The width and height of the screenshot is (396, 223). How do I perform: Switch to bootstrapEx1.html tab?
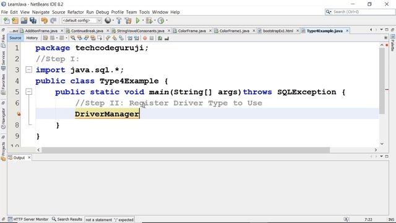pyautogui.click(x=278, y=31)
